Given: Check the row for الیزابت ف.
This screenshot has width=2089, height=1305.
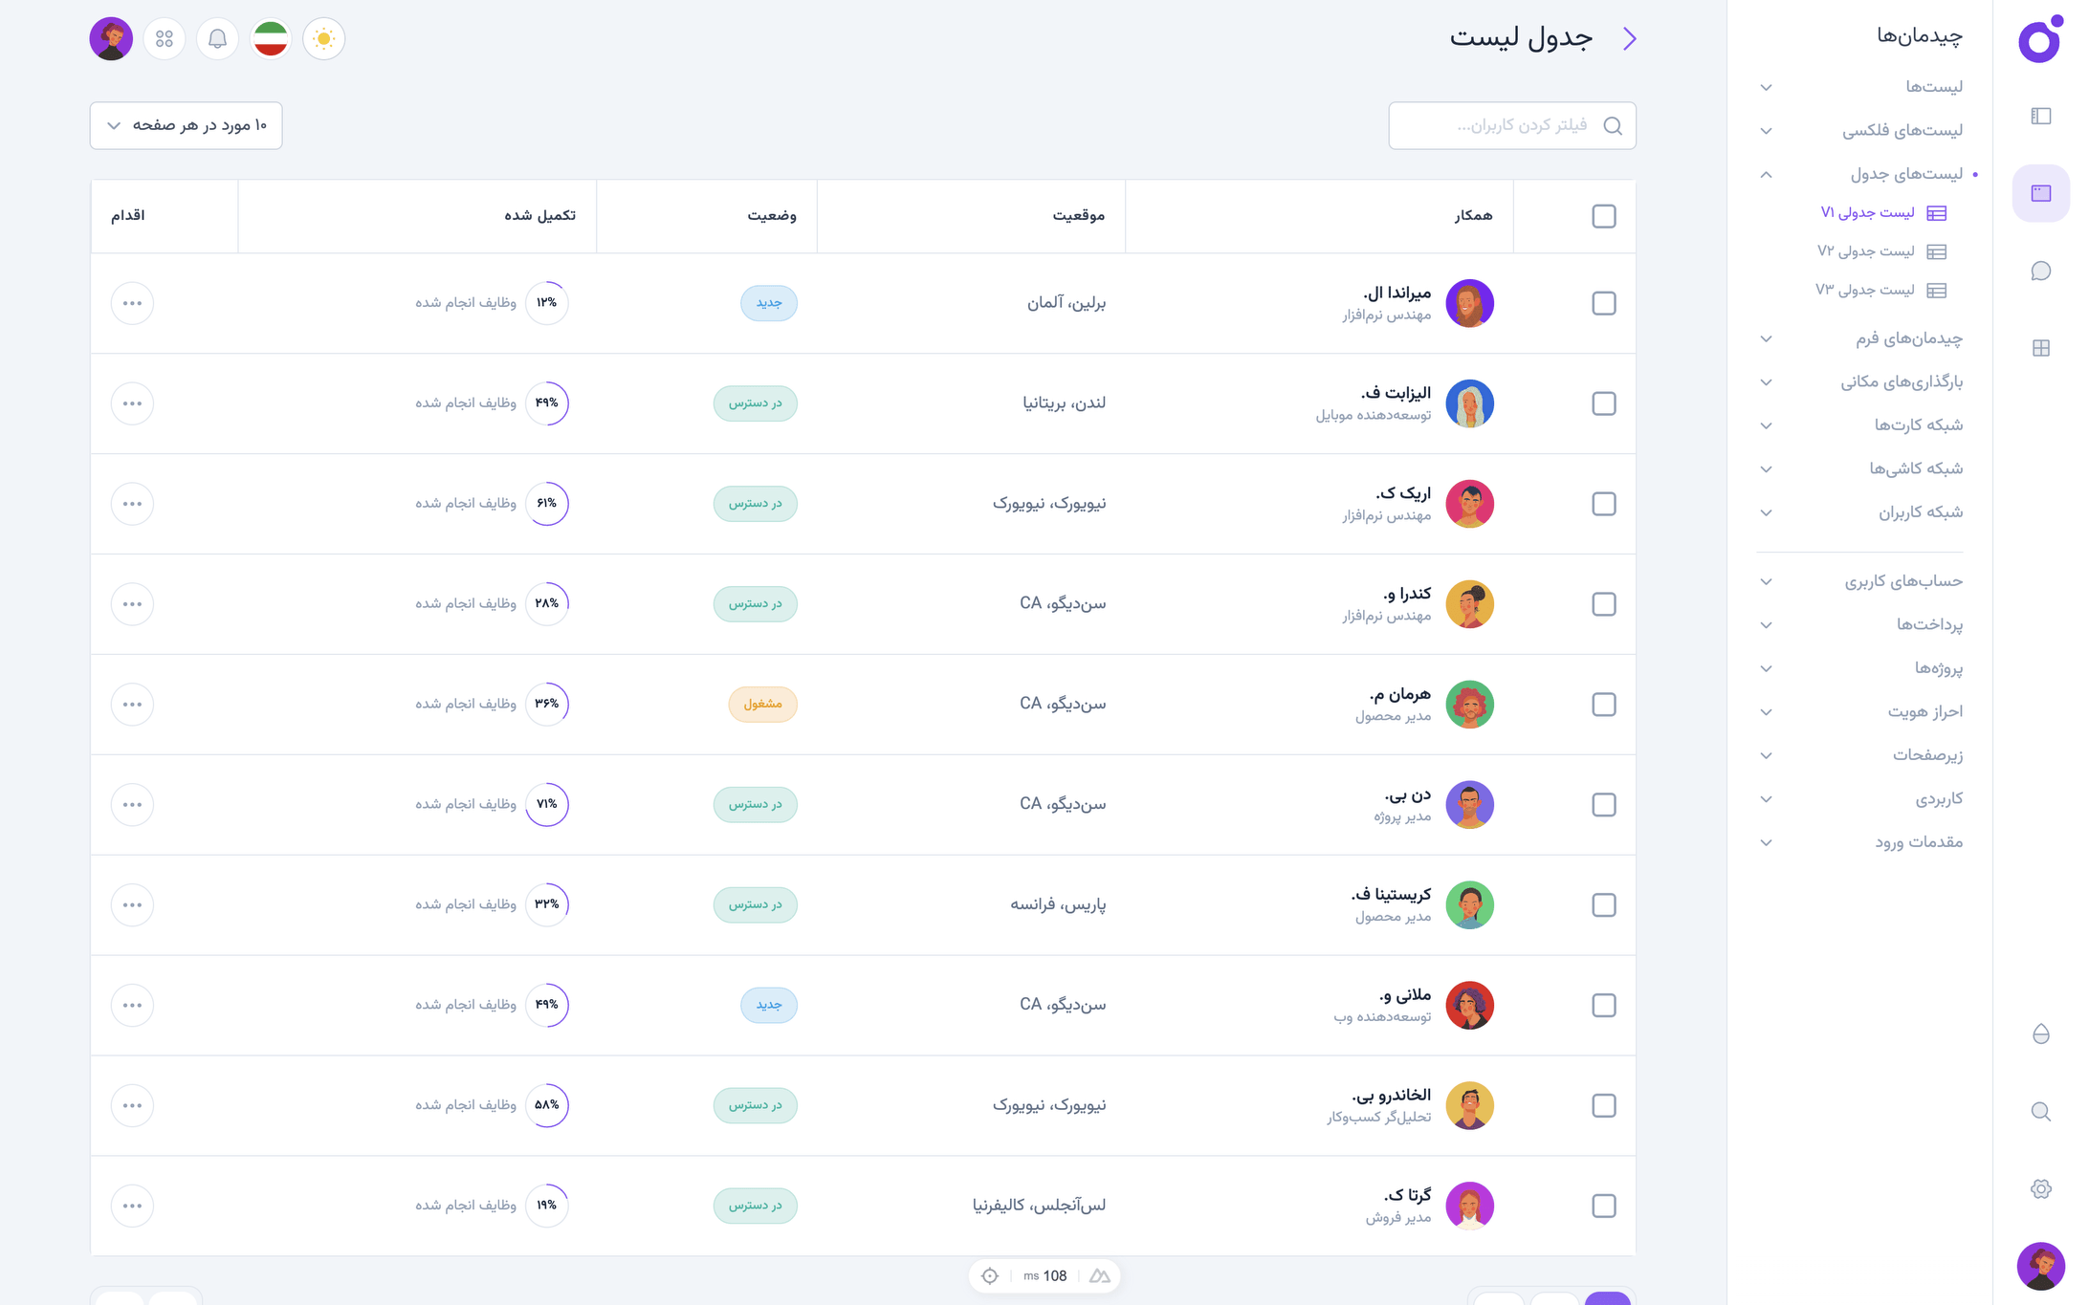Looking at the screenshot, I should (x=1604, y=403).
